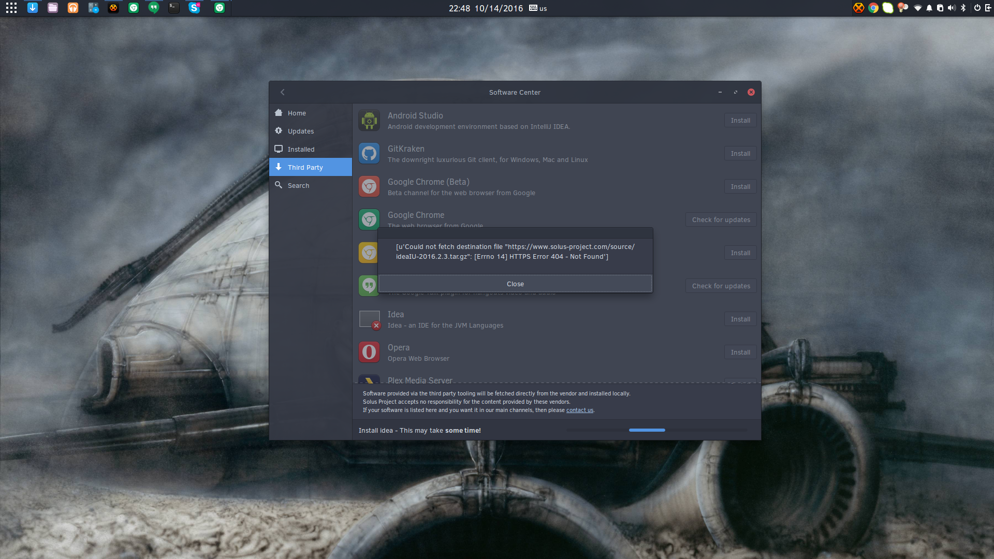Select the 'Google Chrome' title text
The image size is (994, 559).
[416, 215]
